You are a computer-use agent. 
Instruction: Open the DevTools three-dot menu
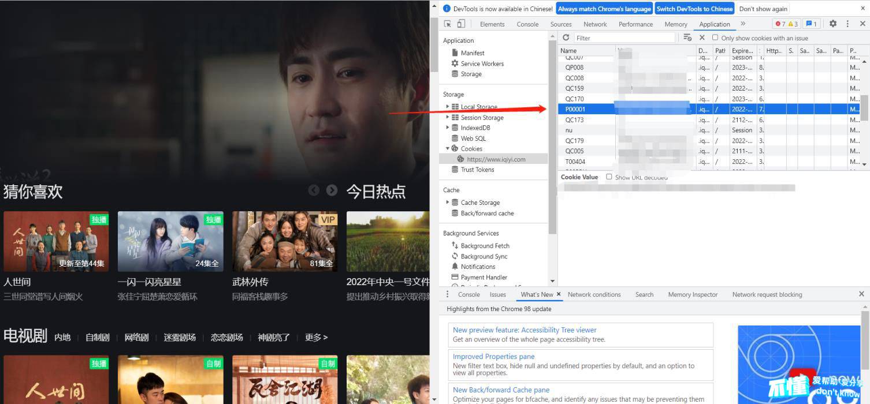tap(847, 24)
